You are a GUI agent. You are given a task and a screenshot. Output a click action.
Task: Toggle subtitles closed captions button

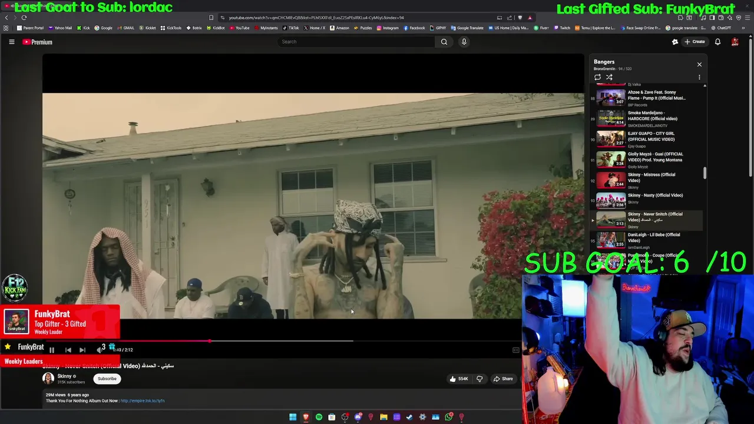tap(516, 350)
